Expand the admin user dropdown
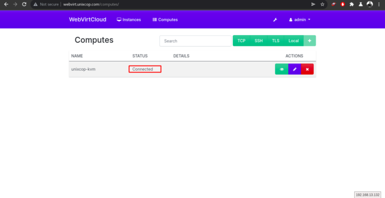The width and height of the screenshot is (385, 198). (x=300, y=20)
